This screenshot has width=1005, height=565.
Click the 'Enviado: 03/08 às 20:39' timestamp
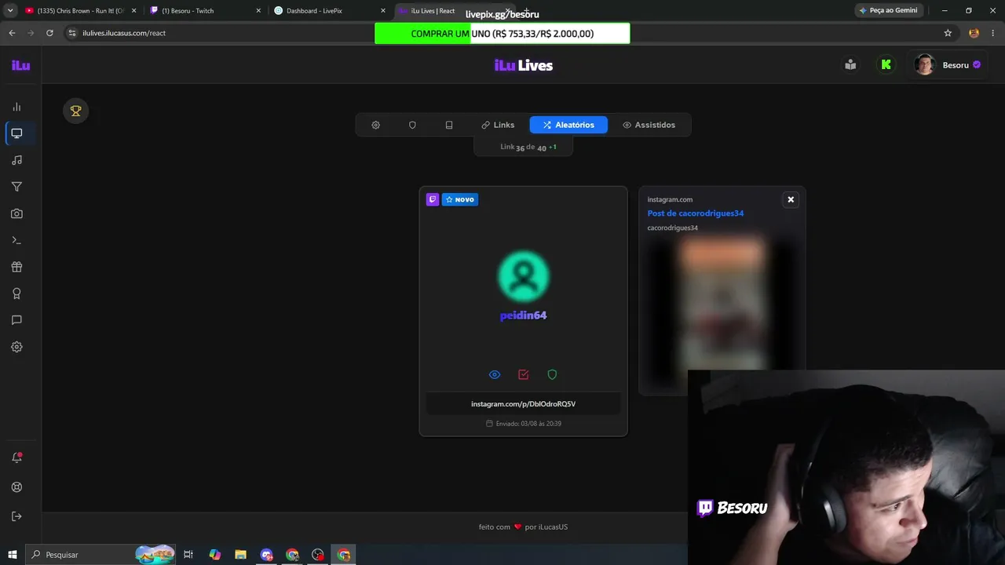click(x=524, y=424)
